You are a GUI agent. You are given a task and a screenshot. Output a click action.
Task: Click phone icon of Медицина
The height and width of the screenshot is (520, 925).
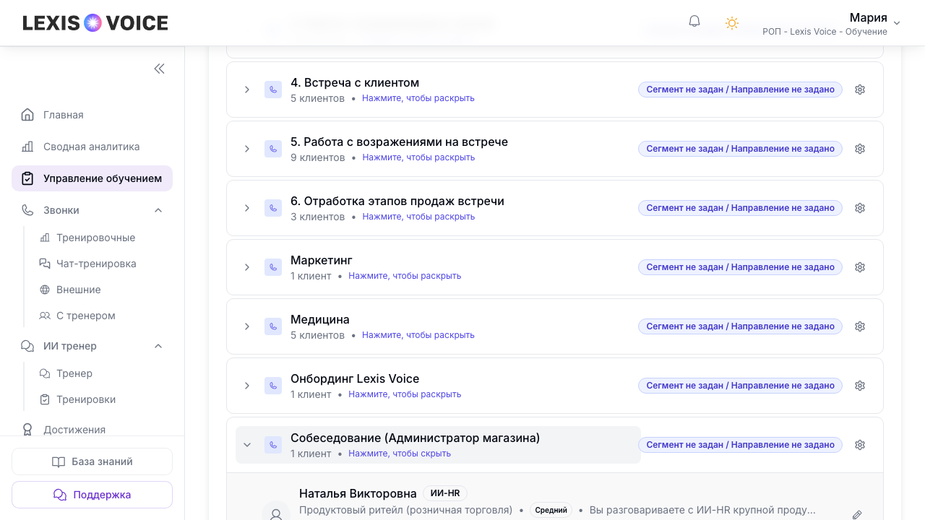click(273, 326)
